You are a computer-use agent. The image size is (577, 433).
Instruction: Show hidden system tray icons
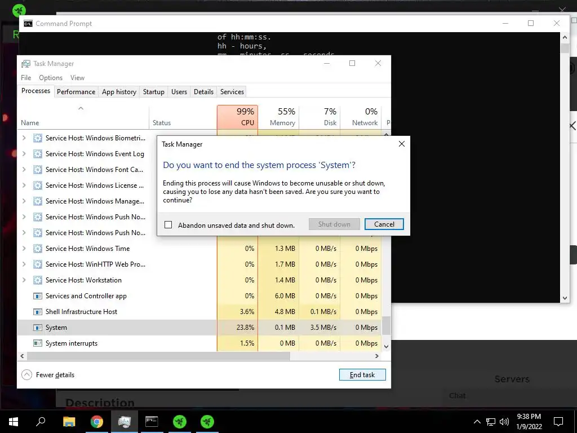coord(477,422)
